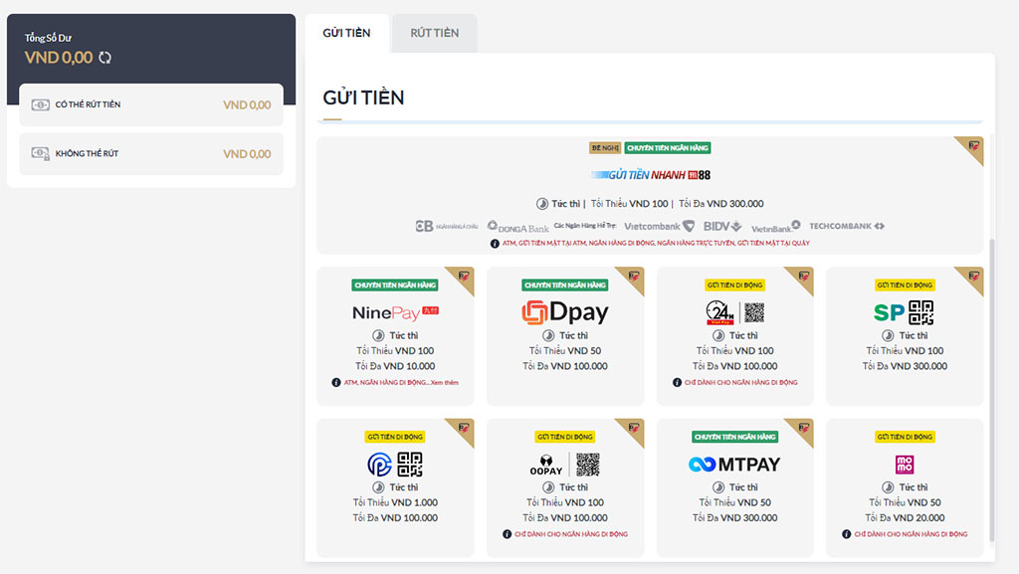Open Gửi Tiền Nhanh M88 banner
The width and height of the screenshot is (1019, 574).
click(650, 175)
